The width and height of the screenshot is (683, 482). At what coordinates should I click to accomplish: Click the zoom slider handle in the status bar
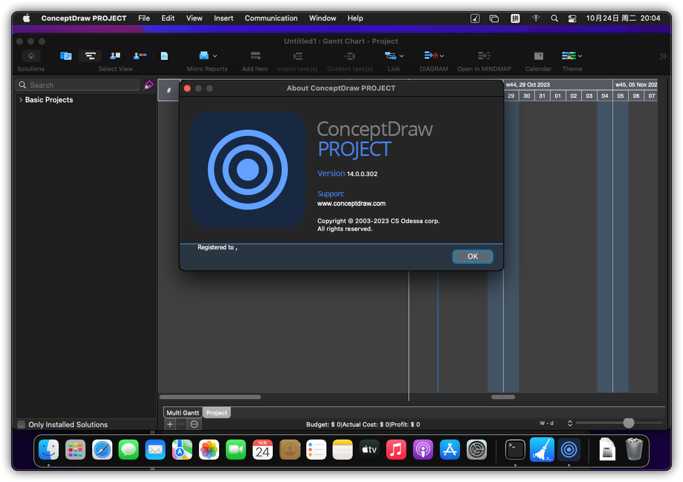click(629, 423)
